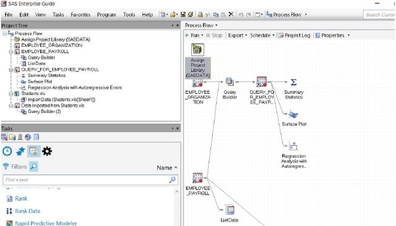Toggle the all tasks chart view icon

tap(33, 151)
